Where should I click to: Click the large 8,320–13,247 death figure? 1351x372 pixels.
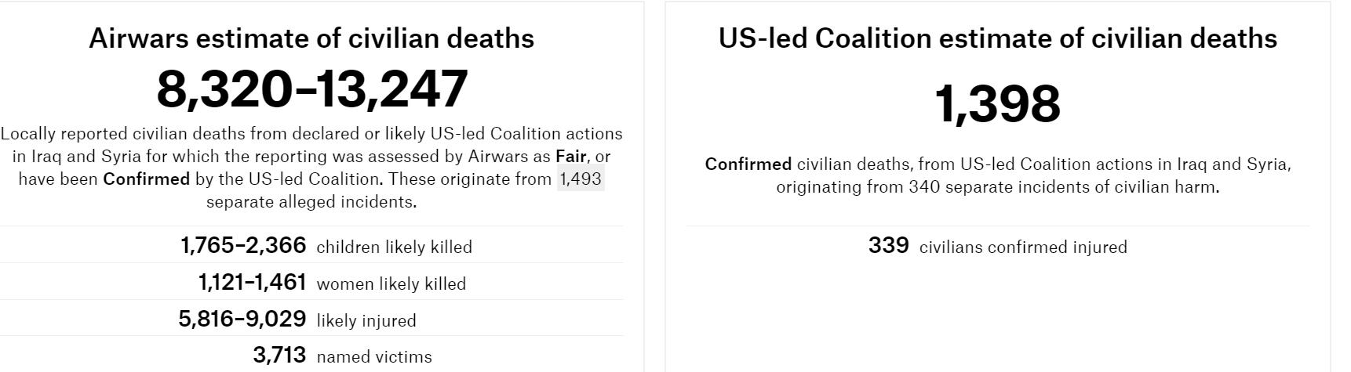(311, 88)
